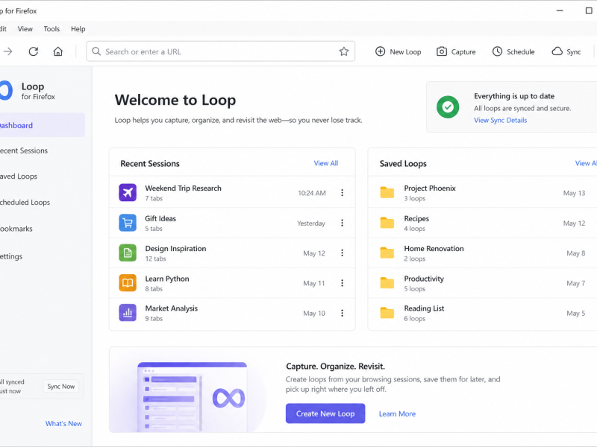
Task: Click the search magnifier icon
Action: [x=96, y=51]
